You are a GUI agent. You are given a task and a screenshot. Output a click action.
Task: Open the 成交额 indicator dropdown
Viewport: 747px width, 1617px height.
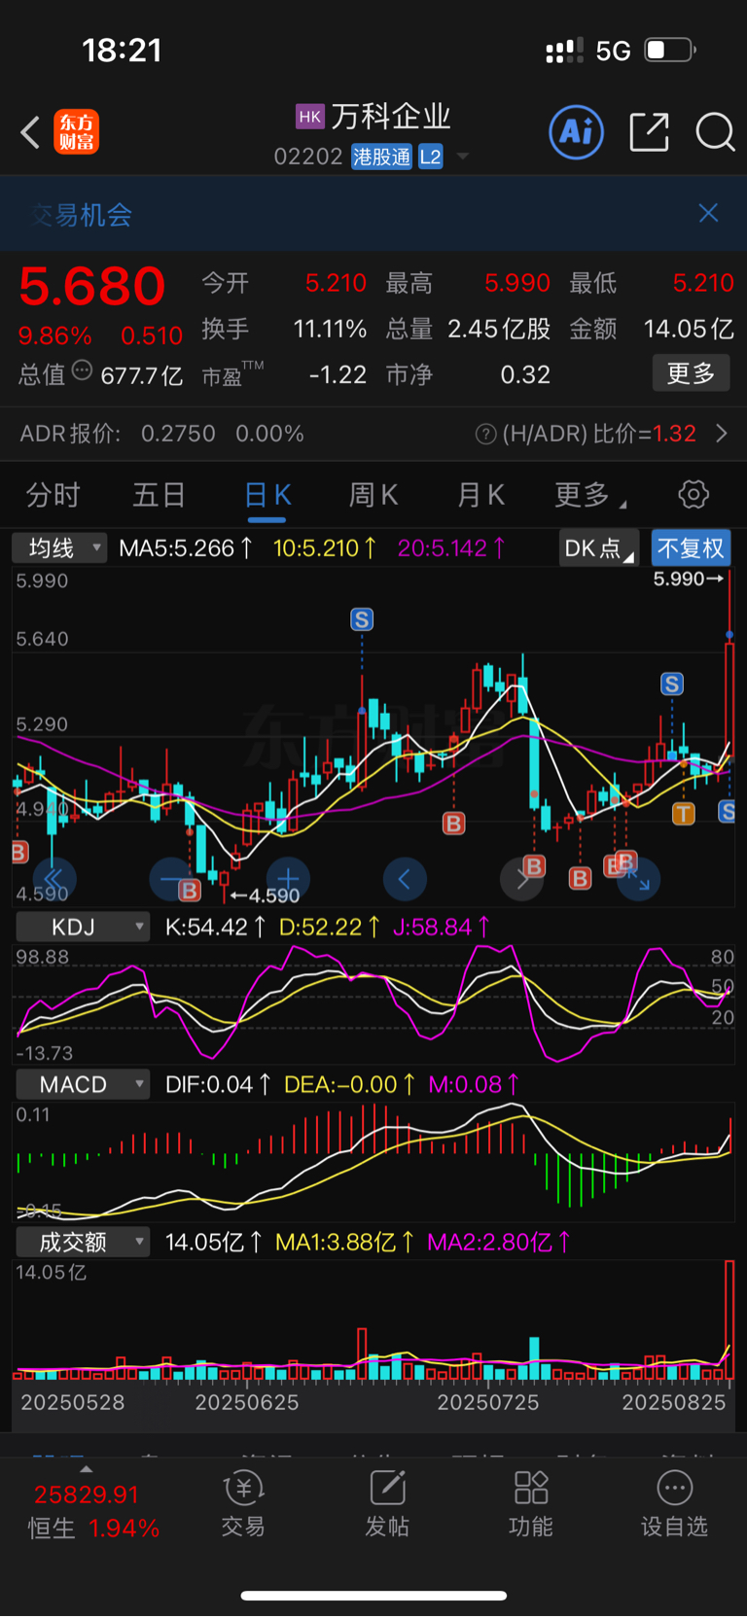click(x=84, y=1242)
